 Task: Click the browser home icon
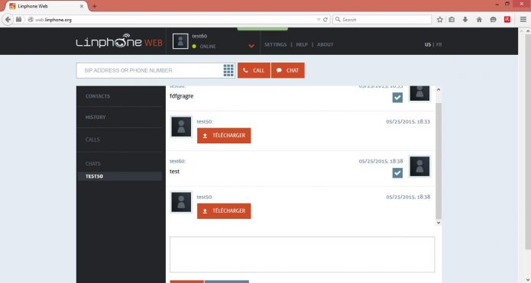[x=479, y=20]
